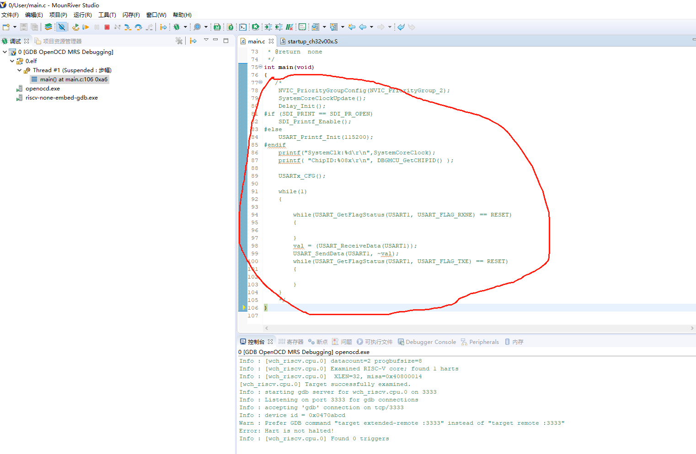Click the Resume debugging button
The width and height of the screenshot is (696, 454).
point(86,27)
